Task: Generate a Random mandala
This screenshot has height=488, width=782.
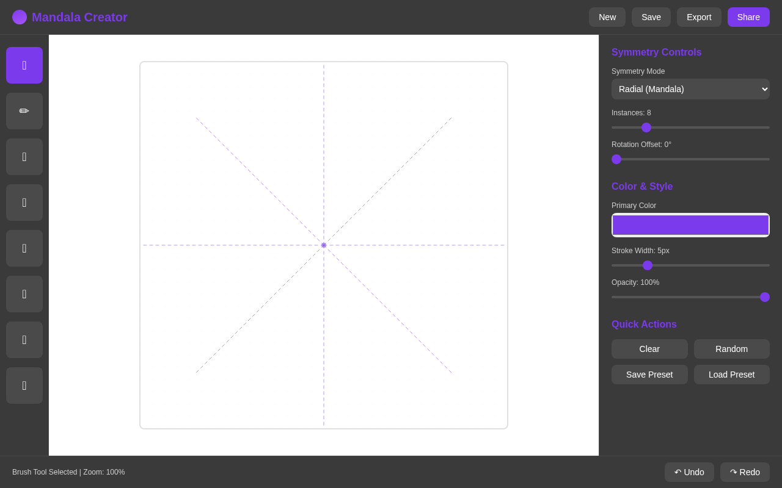Action: [x=731, y=349]
